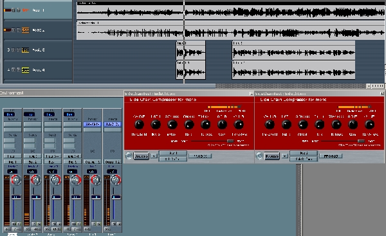Open the sidechain insert on fifth mixer strip
Viewport: 386px width, 236px height.
coord(92,124)
